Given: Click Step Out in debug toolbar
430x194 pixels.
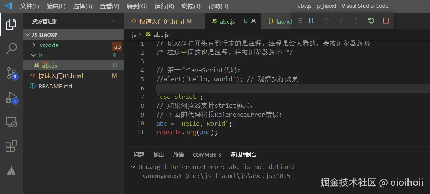Looking at the screenshot, I should (356, 21).
